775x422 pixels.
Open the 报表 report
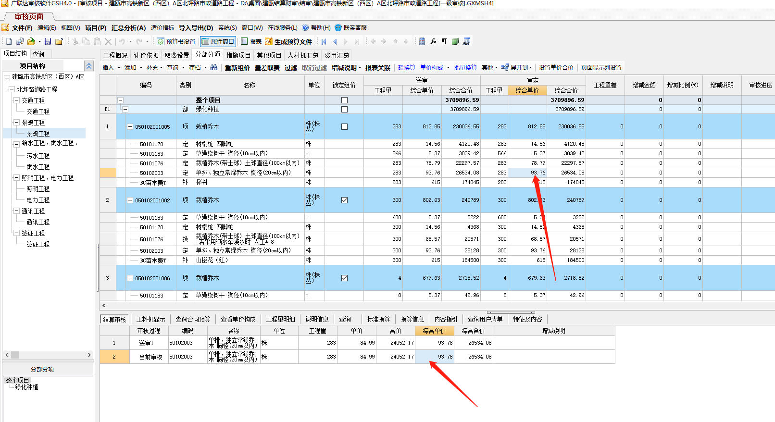(x=251, y=42)
